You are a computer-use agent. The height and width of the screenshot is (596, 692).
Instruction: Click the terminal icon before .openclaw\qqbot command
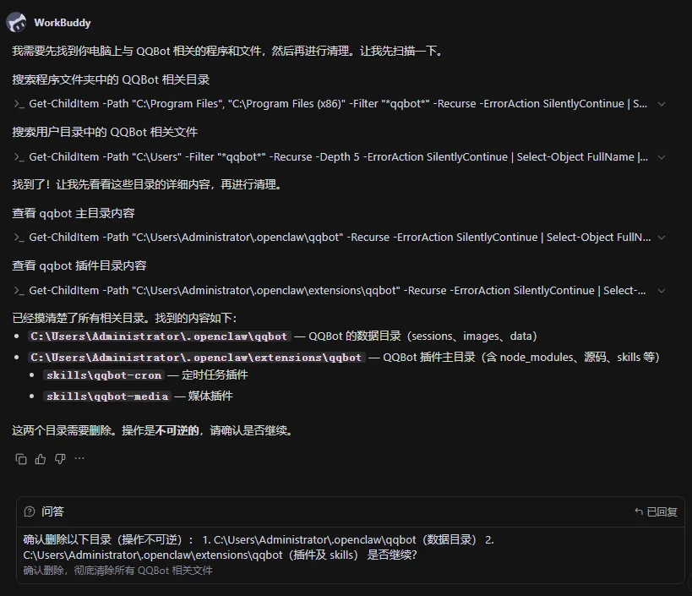click(19, 238)
